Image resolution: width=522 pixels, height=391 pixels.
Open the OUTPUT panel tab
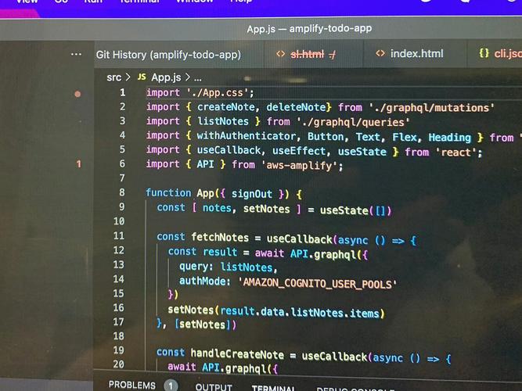214,387
